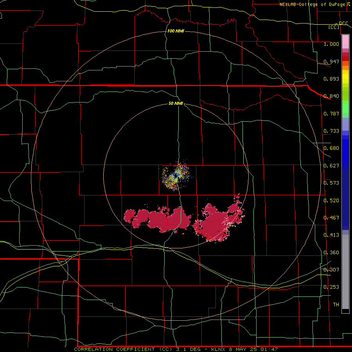The width and height of the screenshot is (352, 352).
Task: Click the 0.627 legend value
Action: pos(331,166)
